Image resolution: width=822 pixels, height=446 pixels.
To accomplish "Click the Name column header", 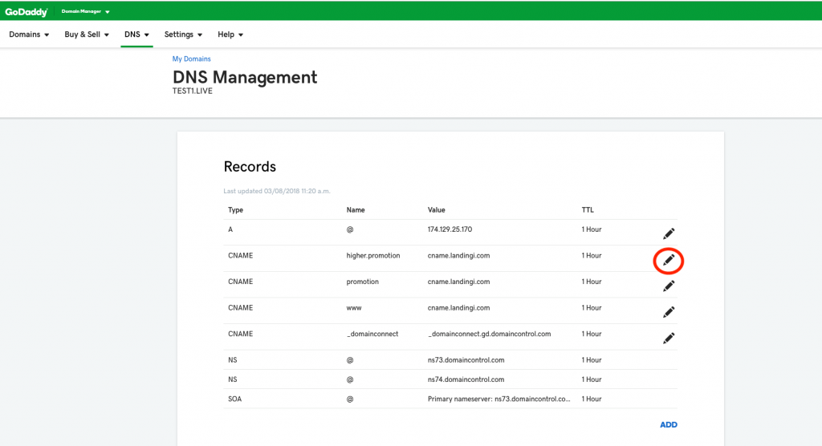I will (356, 210).
